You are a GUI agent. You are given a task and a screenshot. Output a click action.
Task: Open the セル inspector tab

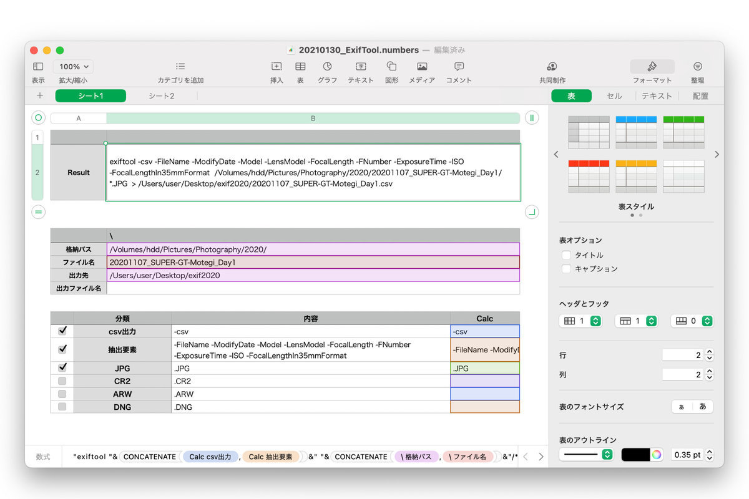point(614,96)
